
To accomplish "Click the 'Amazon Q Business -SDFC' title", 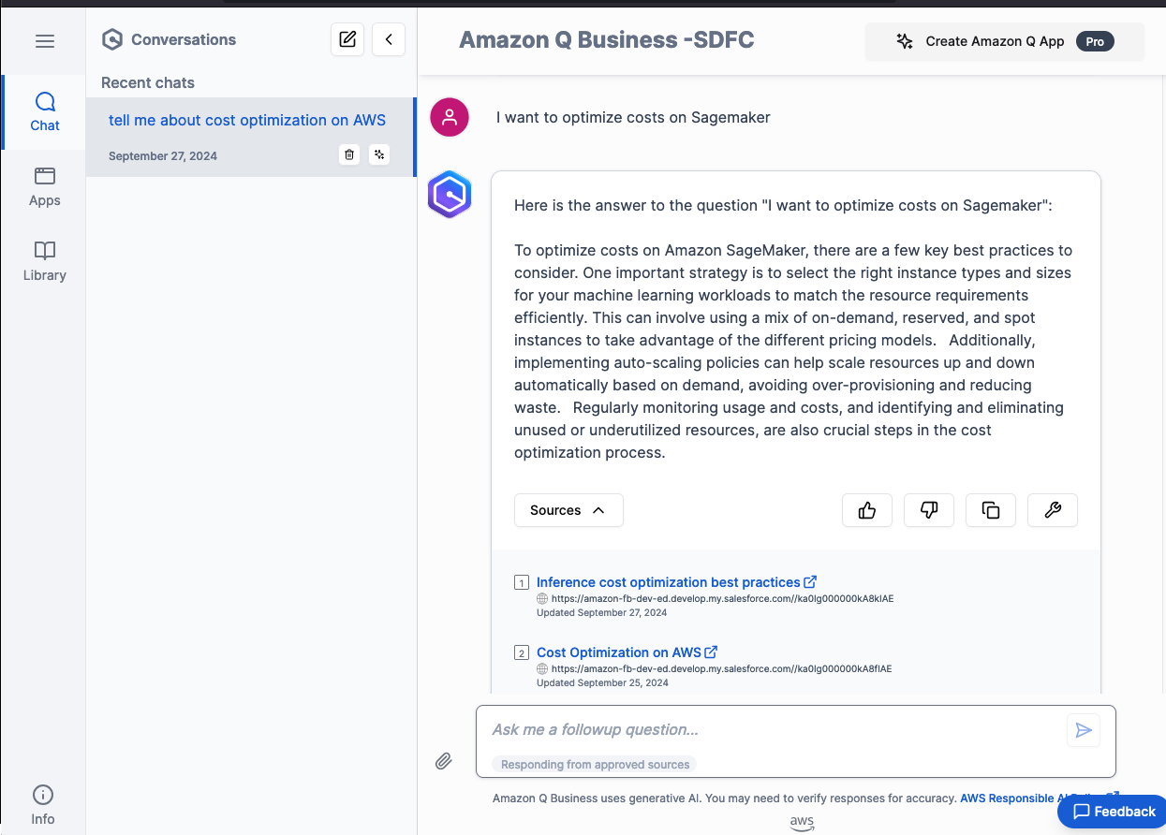I will click(x=606, y=39).
